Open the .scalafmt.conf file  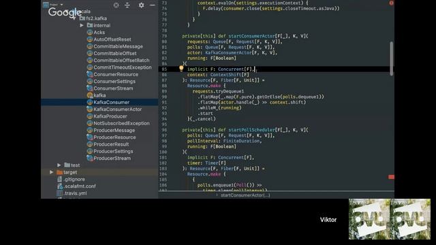(80, 186)
